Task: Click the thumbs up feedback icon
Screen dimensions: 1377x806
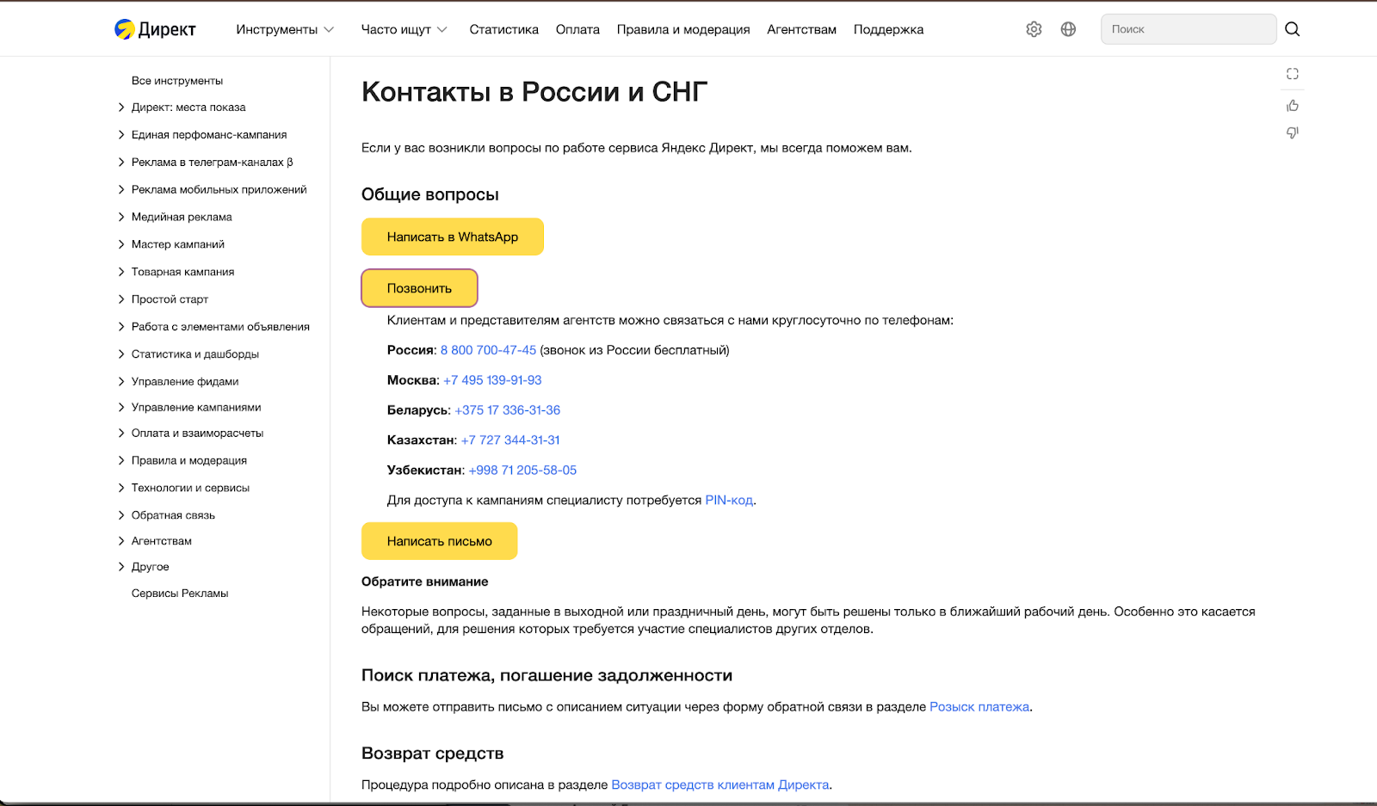Action: tap(1292, 106)
